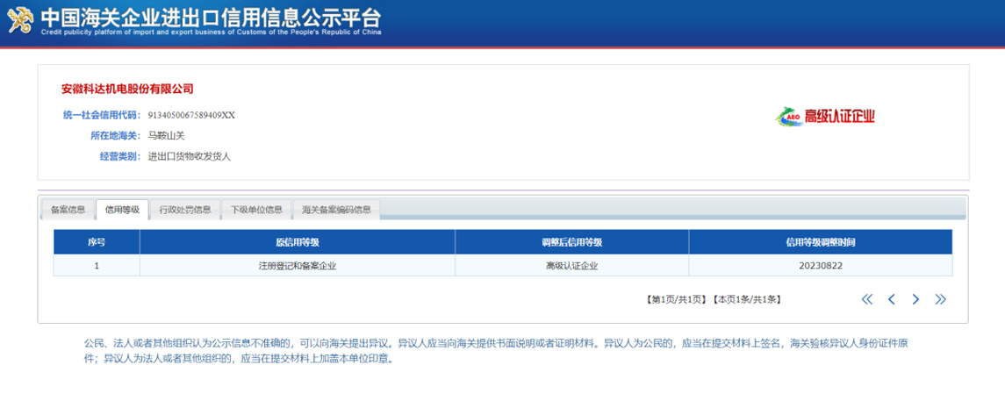
Task: Click the 序号 column header
Action: [97, 242]
